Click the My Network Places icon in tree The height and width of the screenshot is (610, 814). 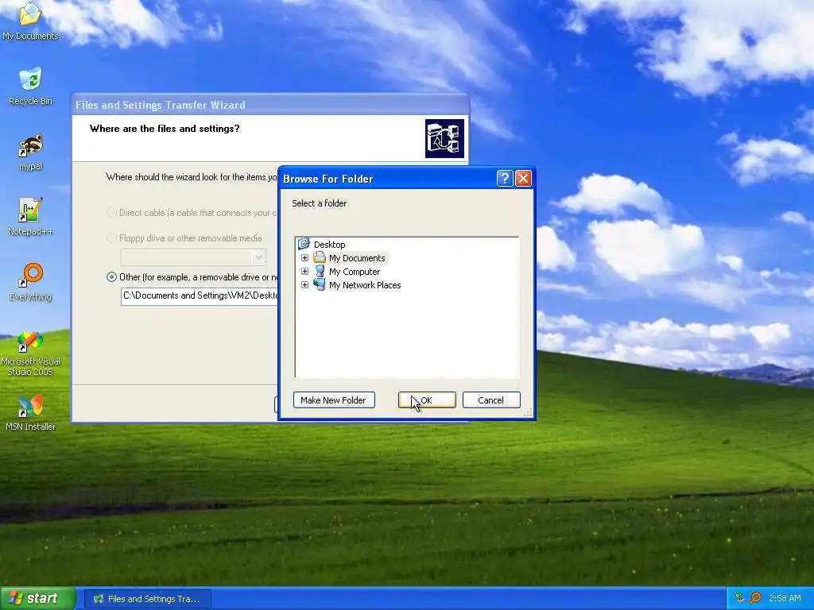point(320,285)
